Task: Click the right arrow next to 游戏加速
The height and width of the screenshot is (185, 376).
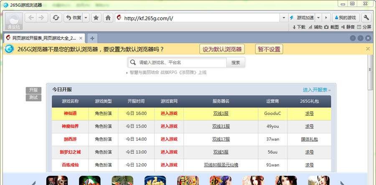Action: coord(325,18)
